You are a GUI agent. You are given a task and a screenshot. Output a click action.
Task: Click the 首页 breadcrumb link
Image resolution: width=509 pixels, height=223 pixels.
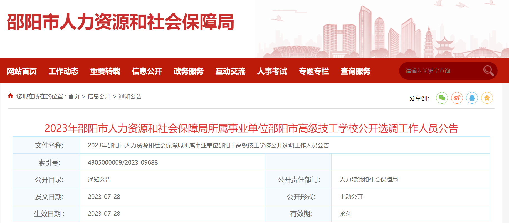[74, 96]
